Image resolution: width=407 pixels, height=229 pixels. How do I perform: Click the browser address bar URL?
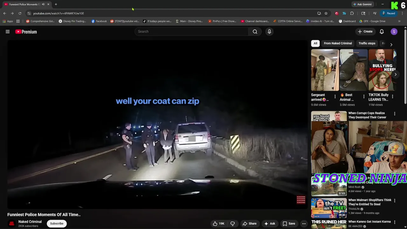point(59,13)
